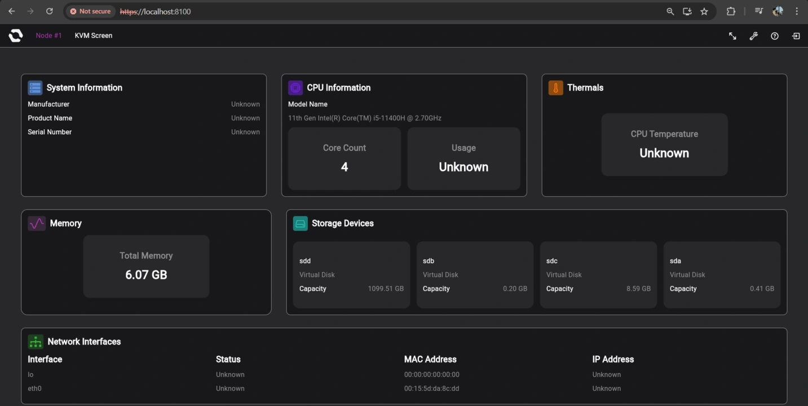
Task: Click the app logo in the navbar
Action: tap(15, 35)
